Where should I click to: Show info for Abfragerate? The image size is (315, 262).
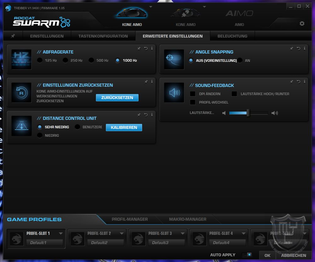click(152, 48)
